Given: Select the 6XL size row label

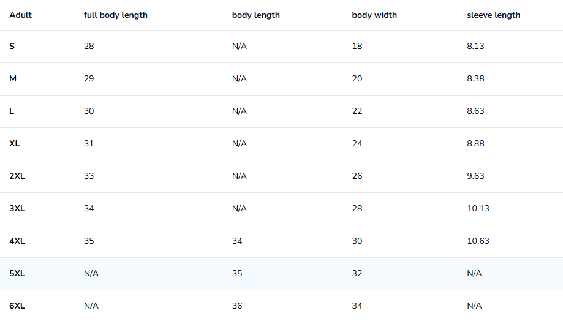Looking at the screenshot, I should 17,306.
